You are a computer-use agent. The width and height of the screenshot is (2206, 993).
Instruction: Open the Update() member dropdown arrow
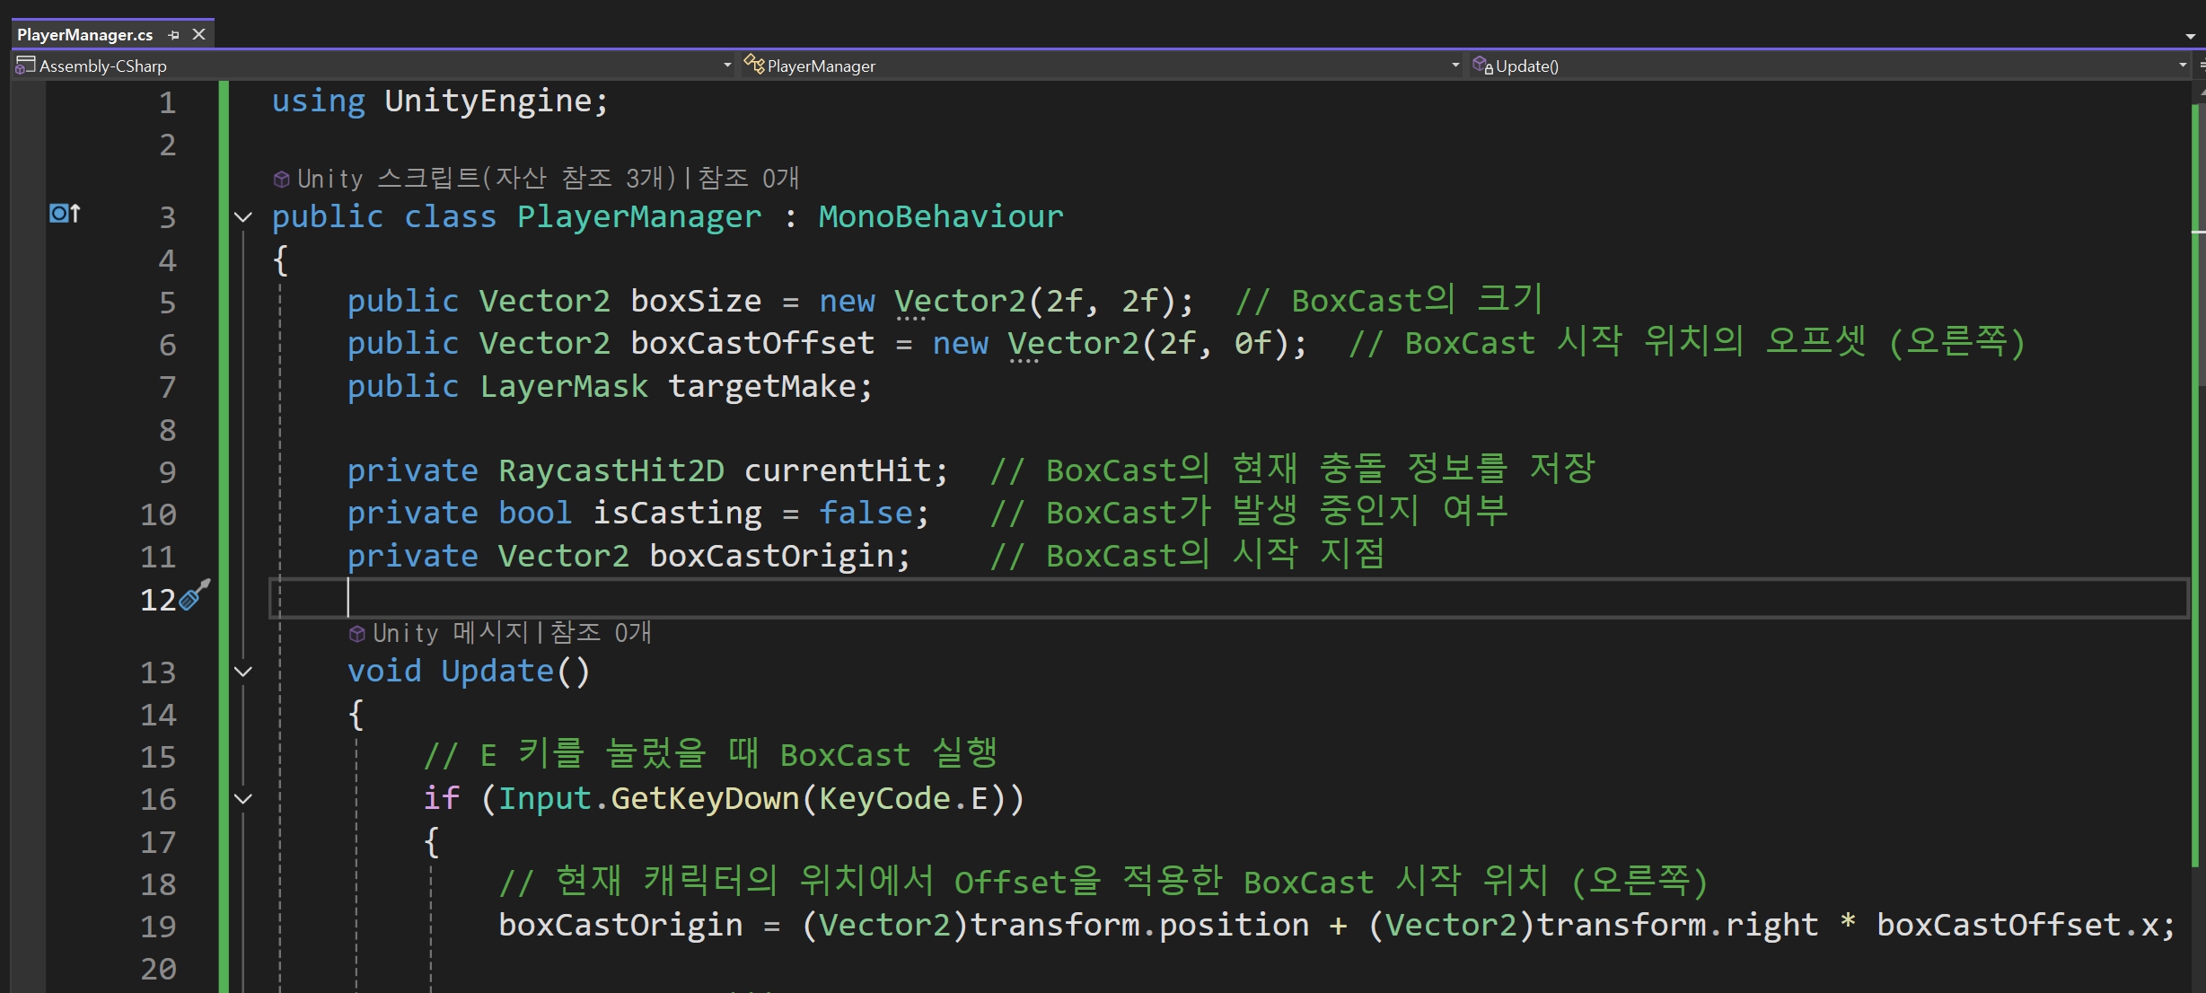[2183, 66]
